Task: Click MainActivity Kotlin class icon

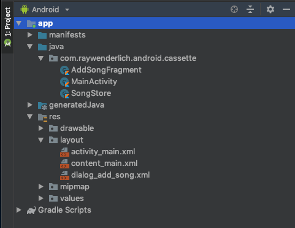Action: point(64,82)
